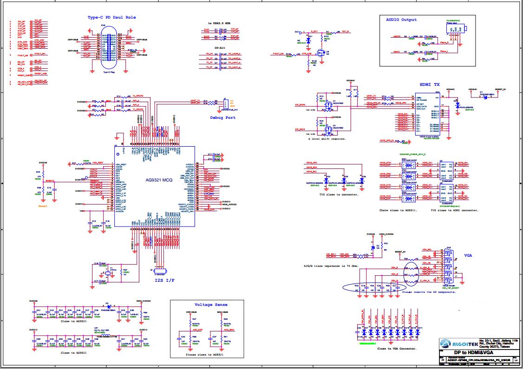
Task: Select the 'TVS close to connecter.' note
Action: pos(339,194)
